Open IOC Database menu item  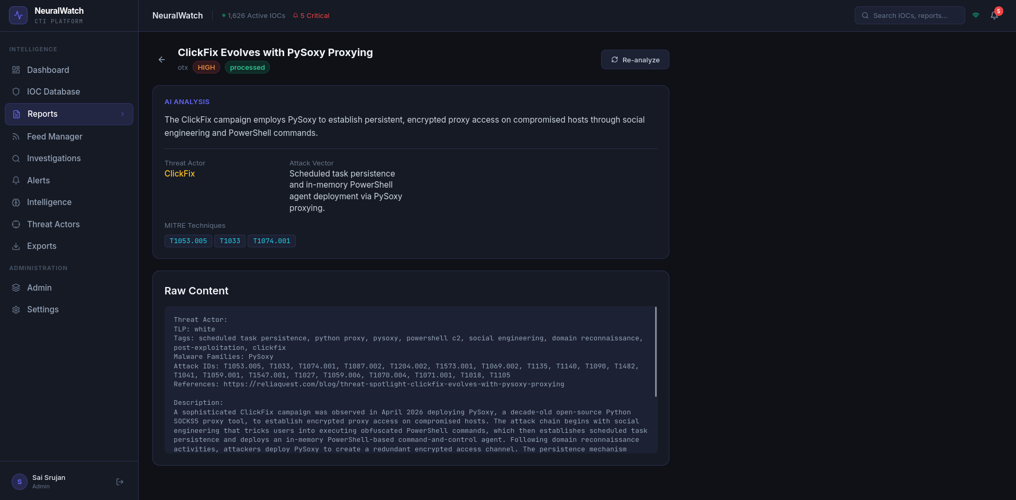(69, 91)
